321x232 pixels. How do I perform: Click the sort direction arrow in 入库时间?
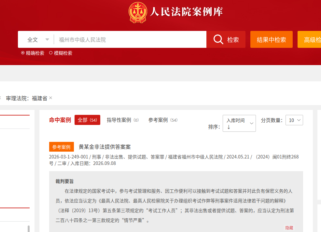229,127
